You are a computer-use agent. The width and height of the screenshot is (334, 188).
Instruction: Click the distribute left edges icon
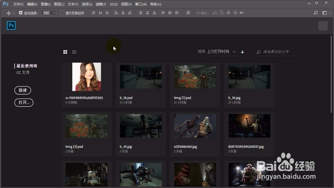163,13
